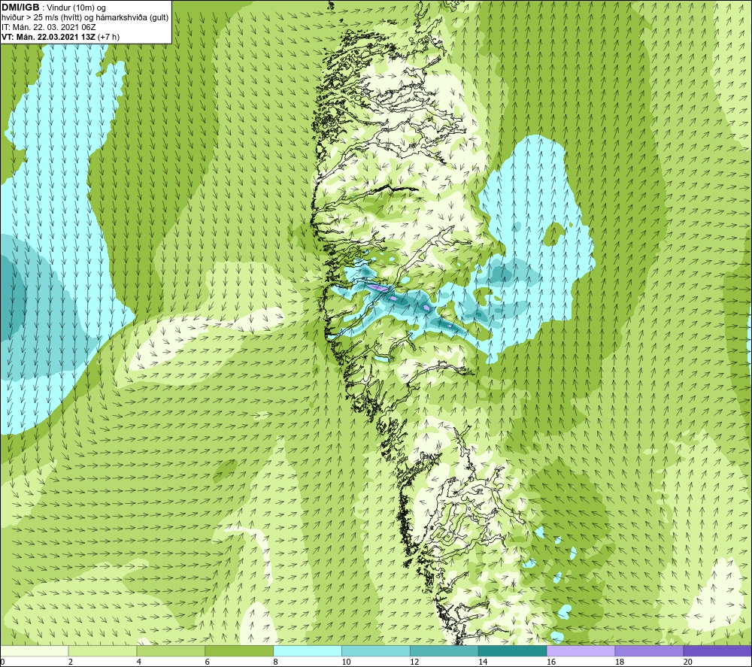Click the legend tick label "6"
752x667 pixels.
tap(208, 662)
